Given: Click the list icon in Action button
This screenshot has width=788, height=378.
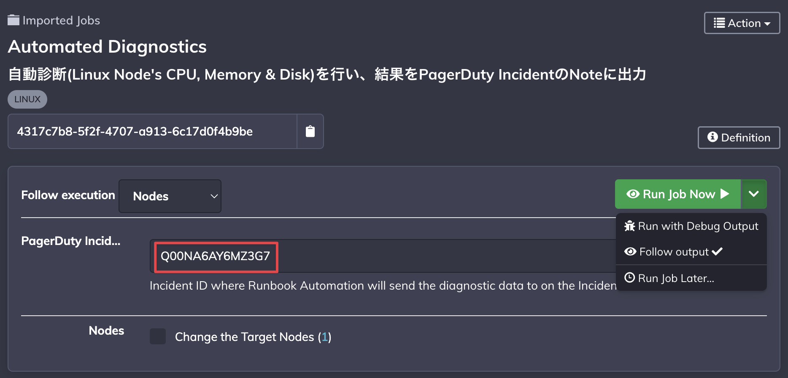Looking at the screenshot, I should (x=719, y=23).
